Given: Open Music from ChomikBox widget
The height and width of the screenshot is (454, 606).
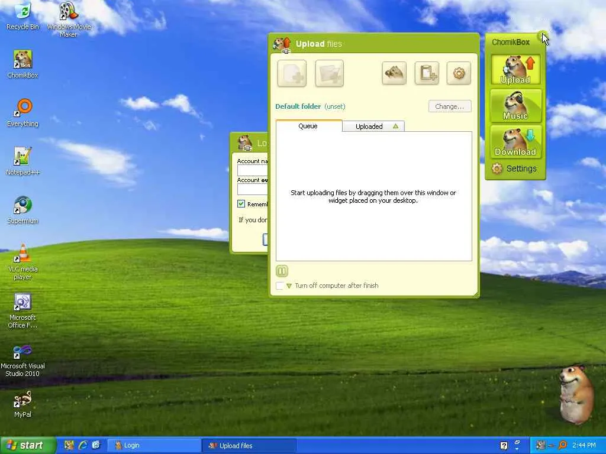Looking at the screenshot, I should [x=515, y=106].
